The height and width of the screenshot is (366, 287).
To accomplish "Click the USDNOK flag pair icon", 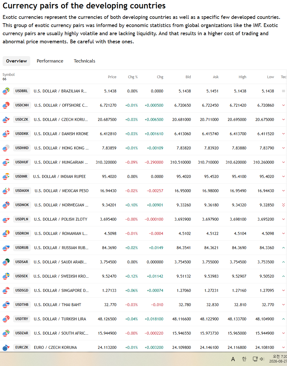I will (6, 205).
